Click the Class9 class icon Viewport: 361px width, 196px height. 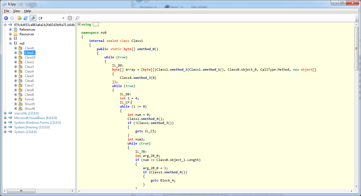point(20,95)
